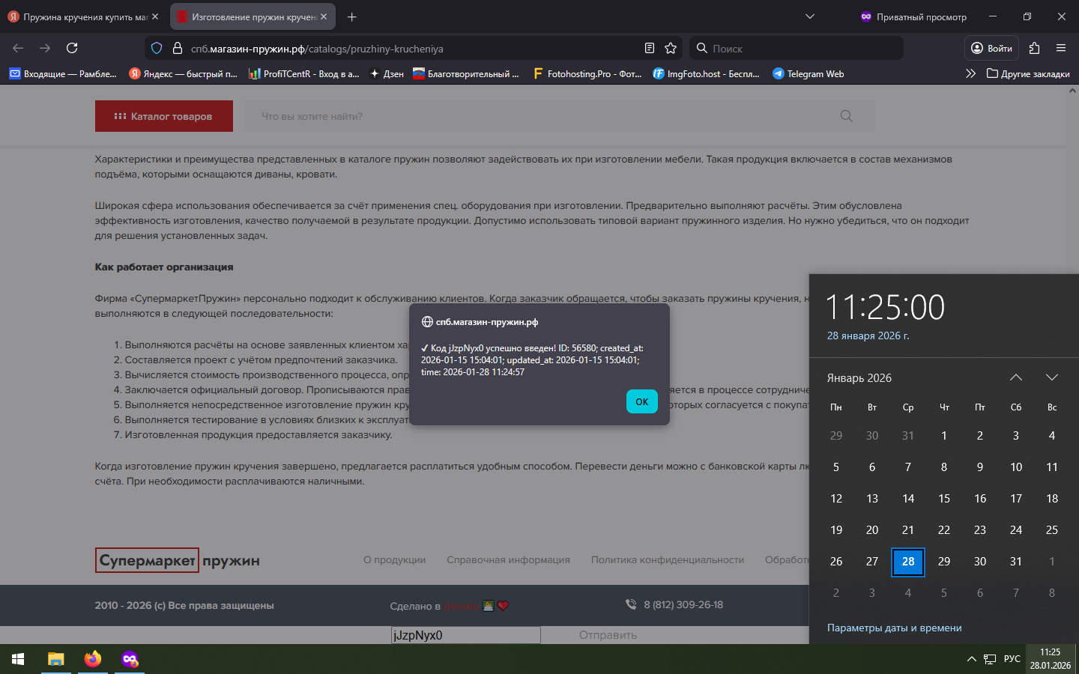Select January 15 in the calendar
Image resolution: width=1079 pixels, height=674 pixels.
tap(943, 498)
